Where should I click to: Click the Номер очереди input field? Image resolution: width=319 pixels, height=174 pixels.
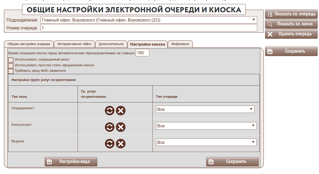point(149,28)
